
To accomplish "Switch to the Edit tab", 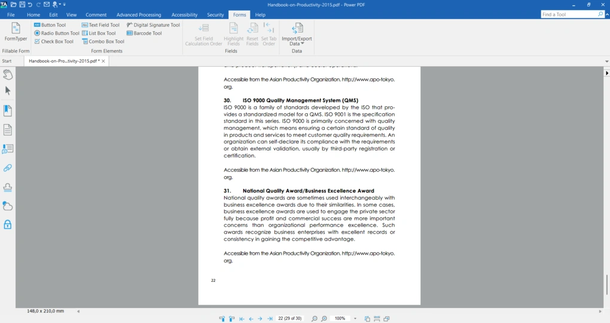I will click(x=53, y=15).
